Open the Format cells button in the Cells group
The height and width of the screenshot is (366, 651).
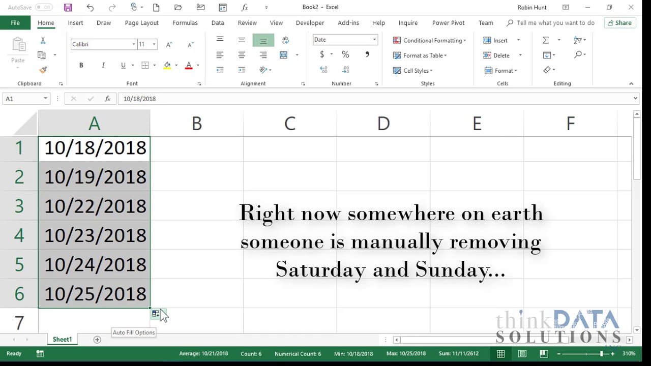[x=500, y=71]
